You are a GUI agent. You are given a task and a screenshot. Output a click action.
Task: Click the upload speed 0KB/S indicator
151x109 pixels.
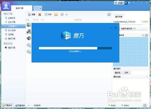pos(125,105)
